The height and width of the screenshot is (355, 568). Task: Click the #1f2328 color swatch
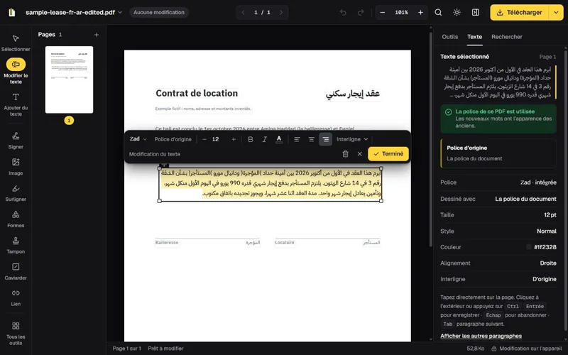[529, 247]
